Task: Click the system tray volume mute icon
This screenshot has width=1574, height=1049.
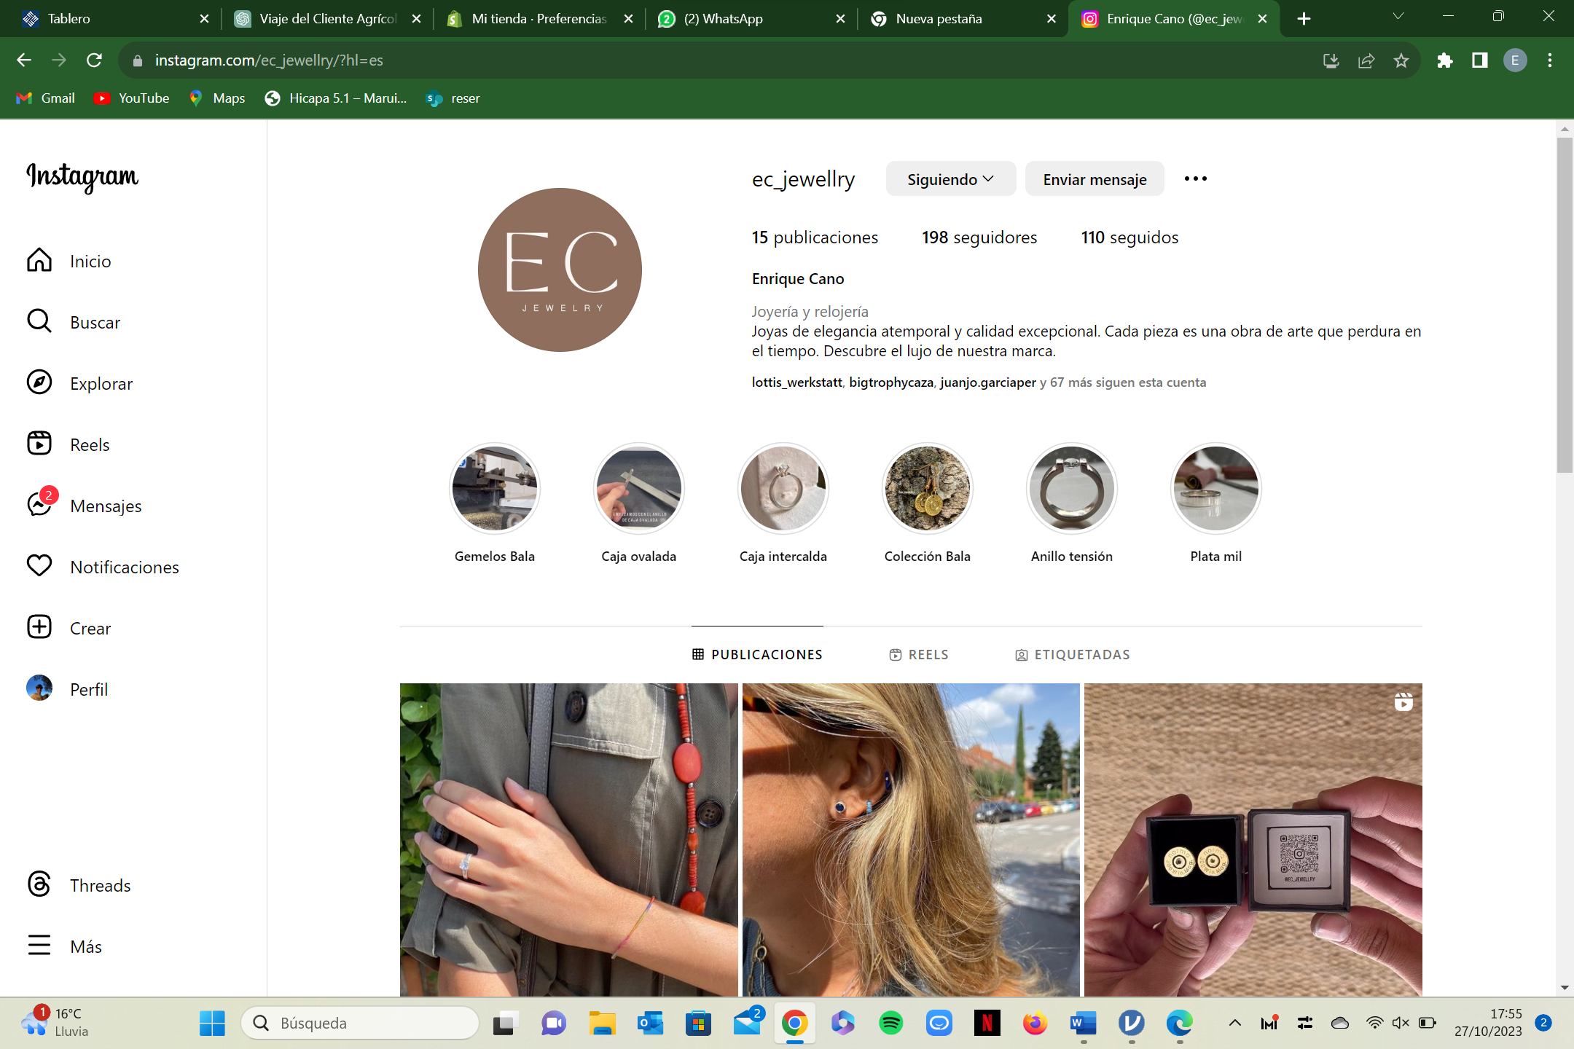Action: [x=1400, y=1023]
